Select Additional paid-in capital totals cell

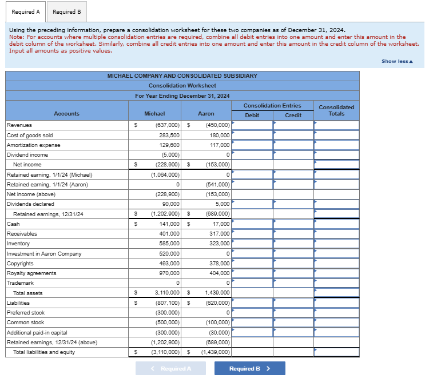337,332
